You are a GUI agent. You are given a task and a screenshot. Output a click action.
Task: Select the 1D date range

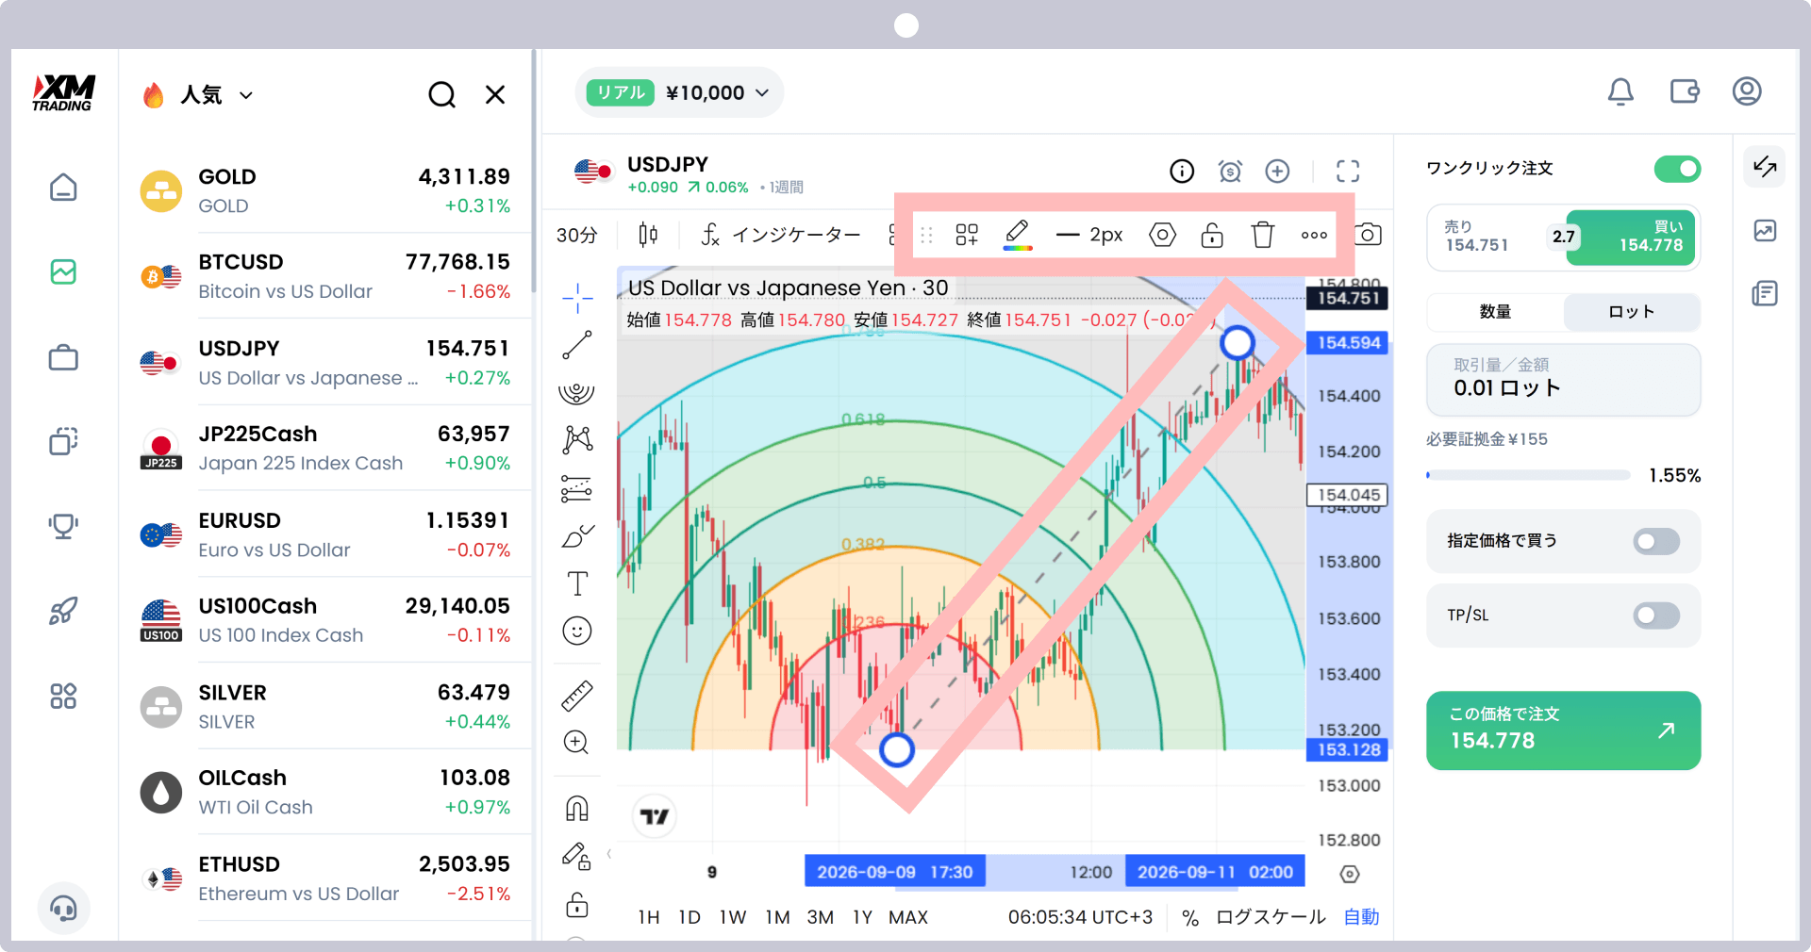click(690, 917)
